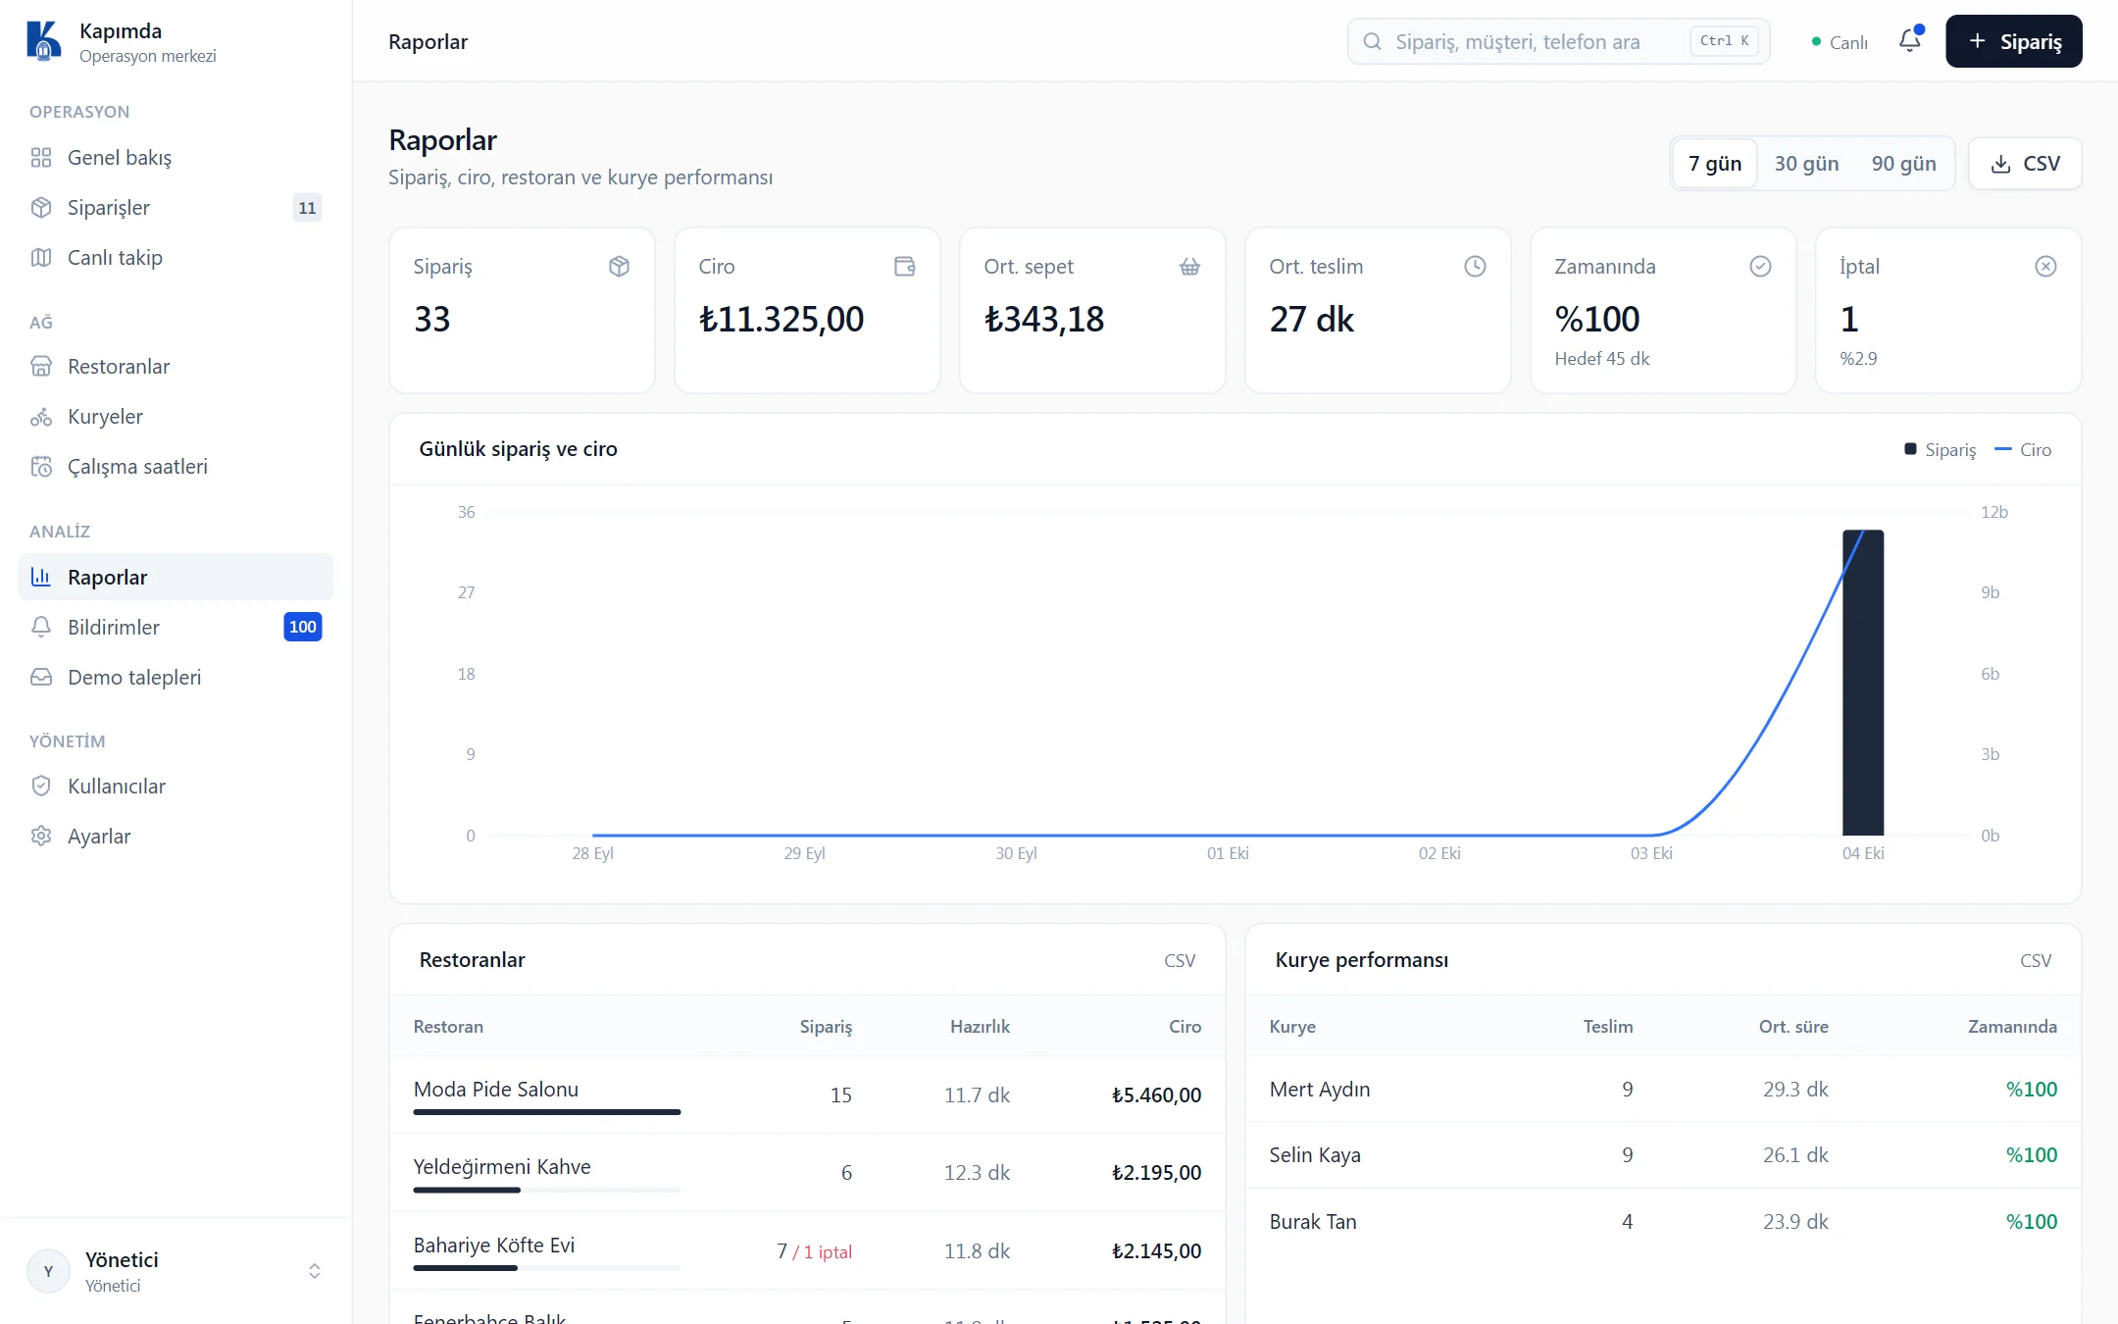Screen dimensions: 2118x1324
Task: Click the x-circle icon on İptal card
Action: 2045,267
